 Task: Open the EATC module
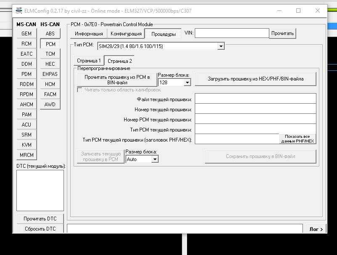click(27, 54)
